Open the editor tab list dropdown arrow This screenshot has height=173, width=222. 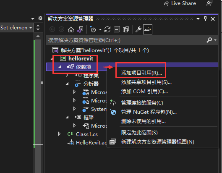pos(33,19)
